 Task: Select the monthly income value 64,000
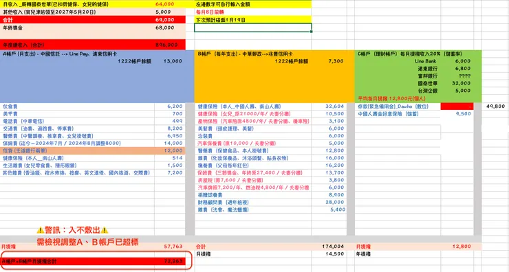tap(164, 4)
